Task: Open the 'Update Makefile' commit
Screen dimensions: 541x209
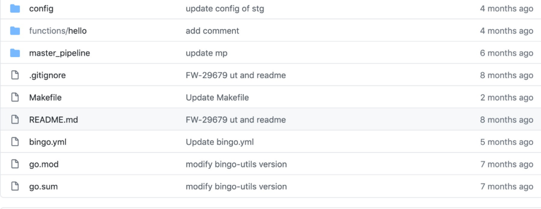Action: [x=217, y=97]
